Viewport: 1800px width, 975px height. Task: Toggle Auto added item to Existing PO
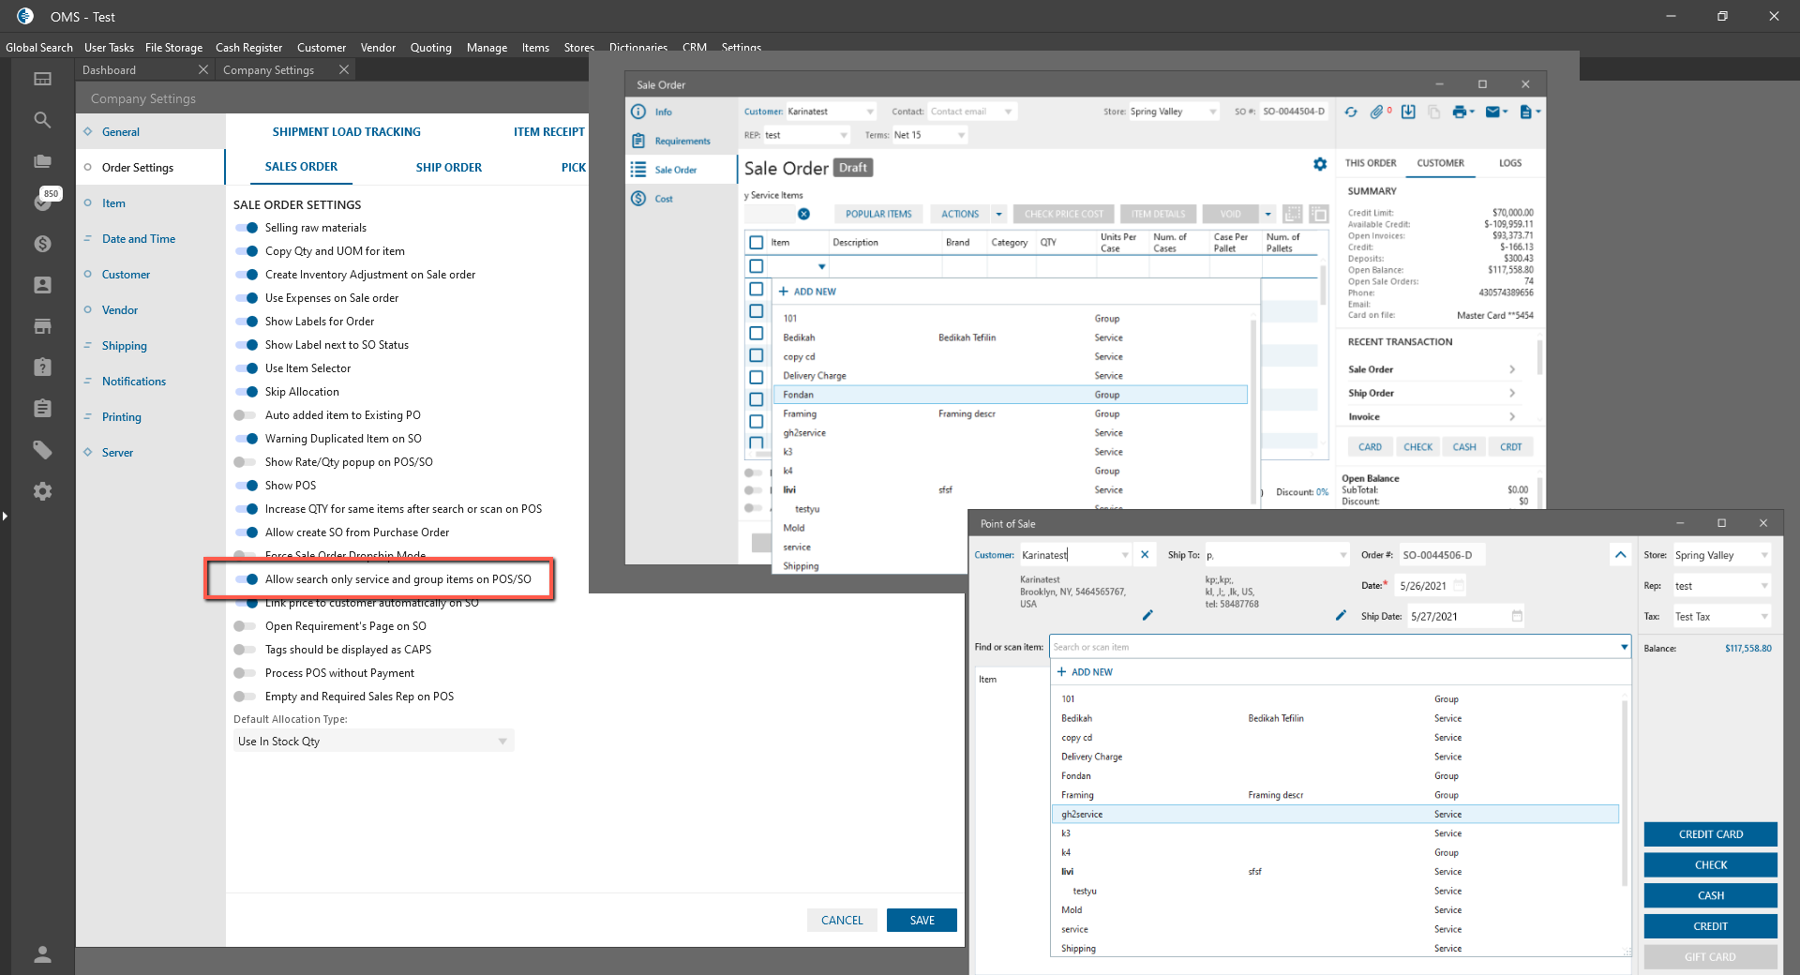pyautogui.click(x=246, y=415)
